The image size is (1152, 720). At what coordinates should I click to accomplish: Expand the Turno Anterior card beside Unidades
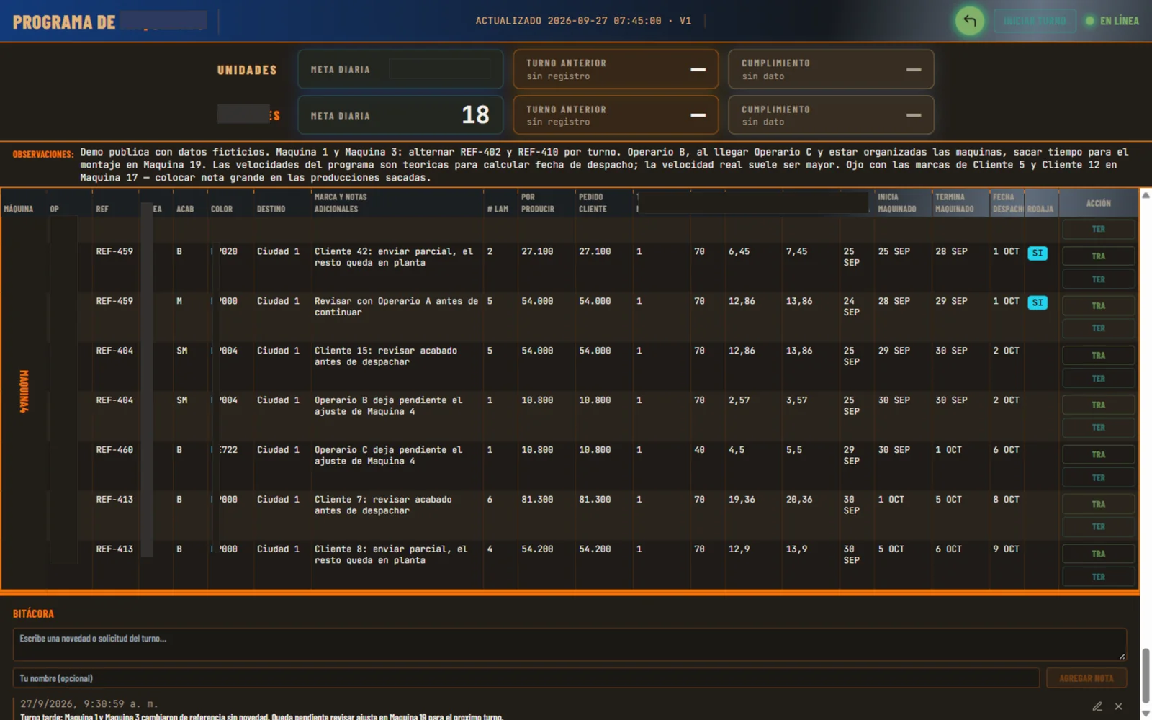coord(616,69)
